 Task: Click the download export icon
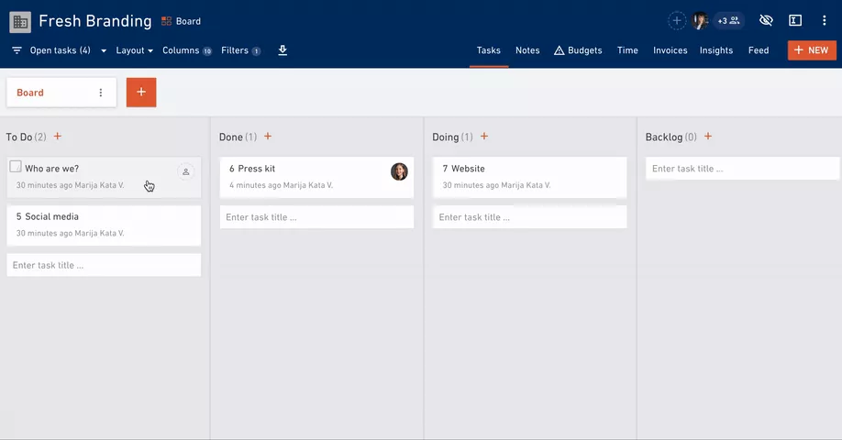click(283, 50)
